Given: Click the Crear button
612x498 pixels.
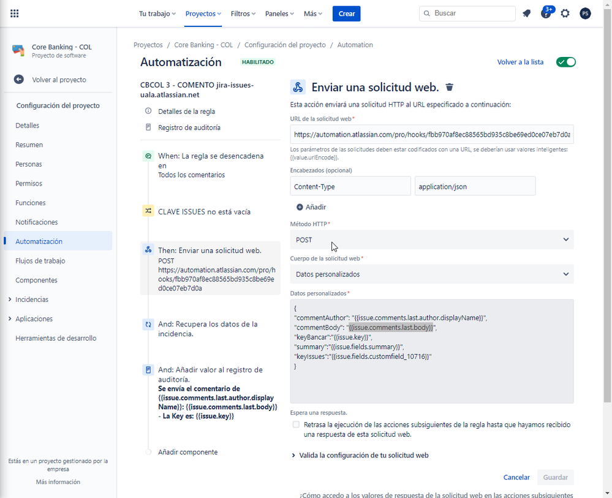Looking at the screenshot, I should click(347, 13).
